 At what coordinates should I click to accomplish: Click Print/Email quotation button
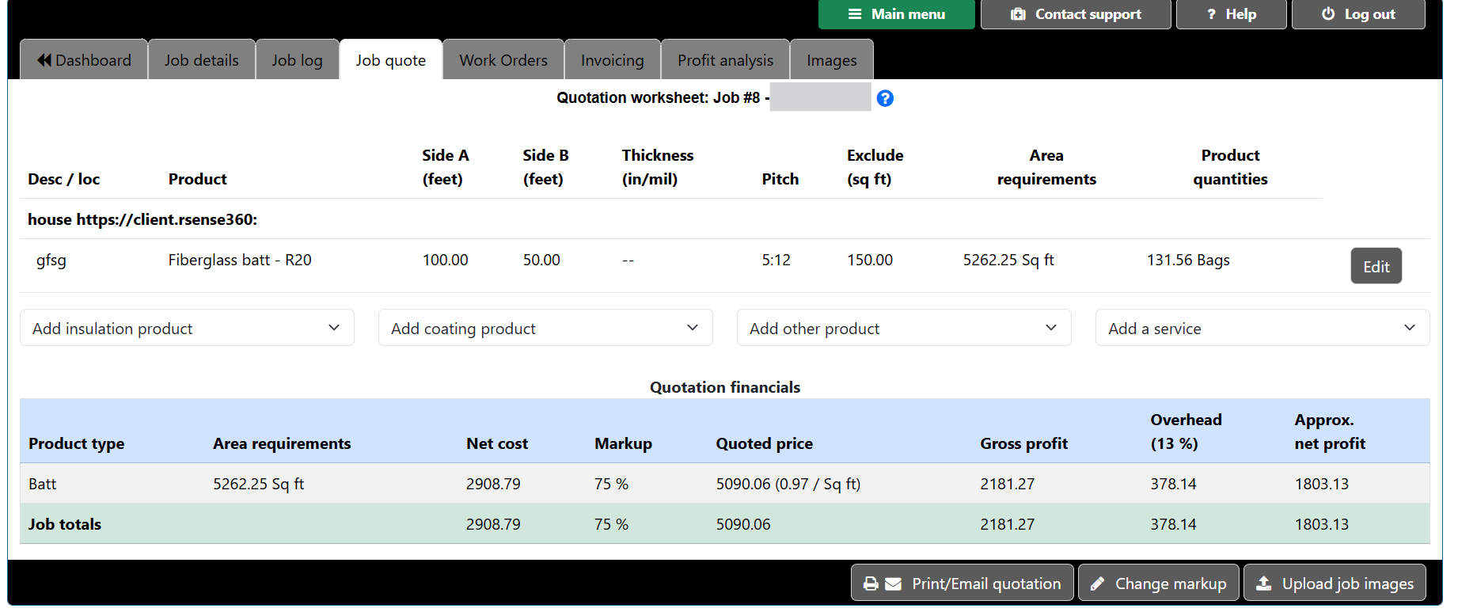962,584
